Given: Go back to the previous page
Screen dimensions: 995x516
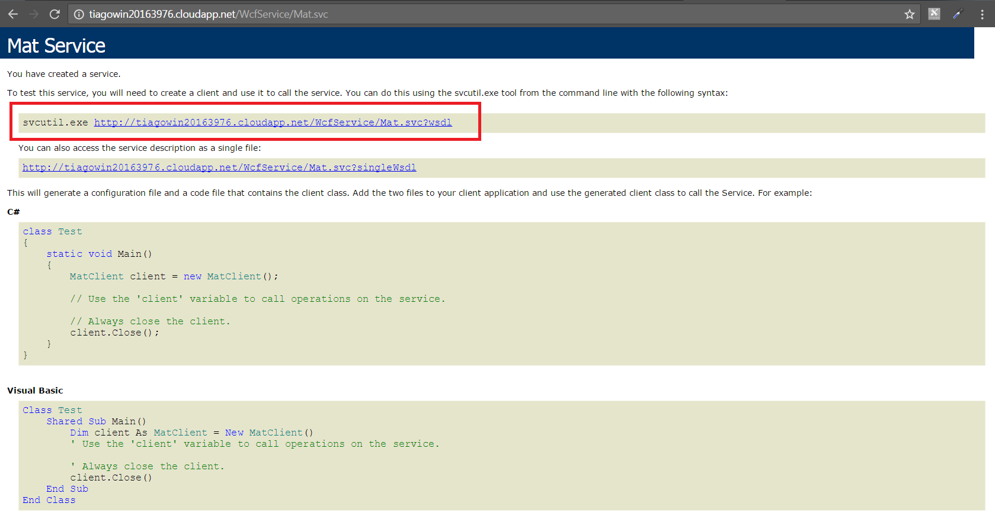Looking at the screenshot, I should [x=13, y=14].
